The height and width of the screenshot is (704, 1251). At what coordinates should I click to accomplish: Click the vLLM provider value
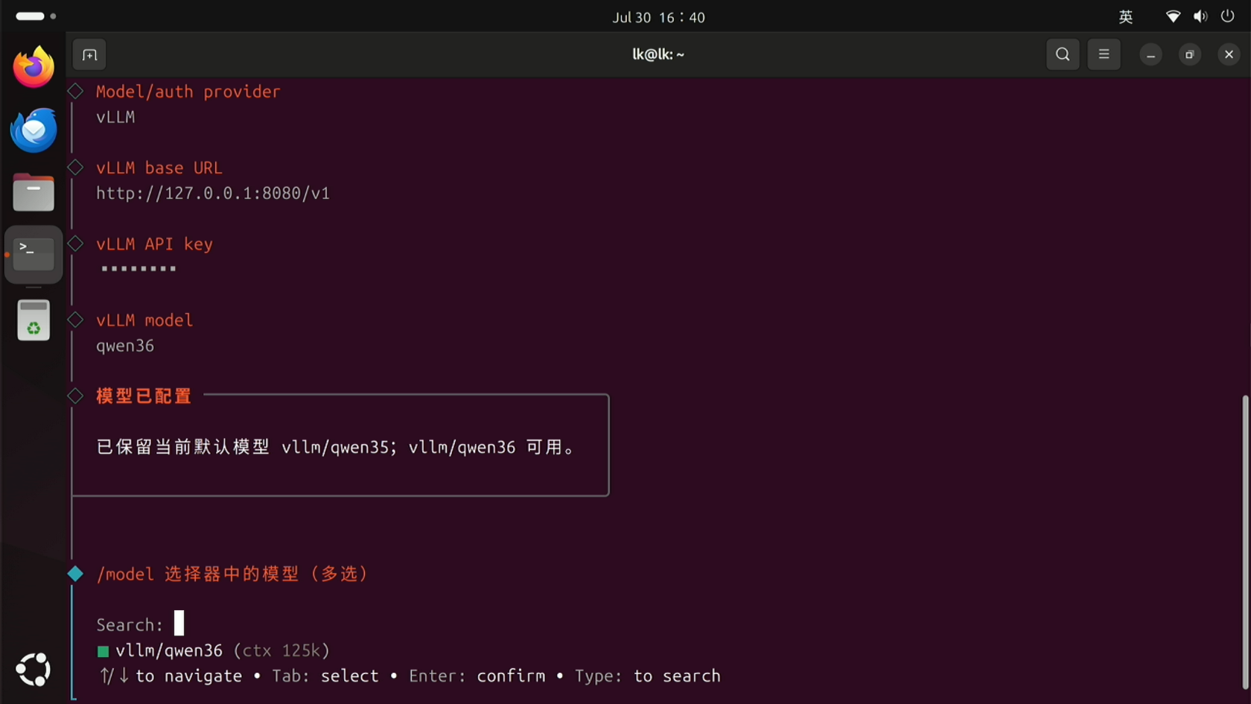point(115,117)
